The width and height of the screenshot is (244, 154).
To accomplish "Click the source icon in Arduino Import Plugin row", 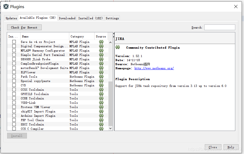I will tap(101, 116).
